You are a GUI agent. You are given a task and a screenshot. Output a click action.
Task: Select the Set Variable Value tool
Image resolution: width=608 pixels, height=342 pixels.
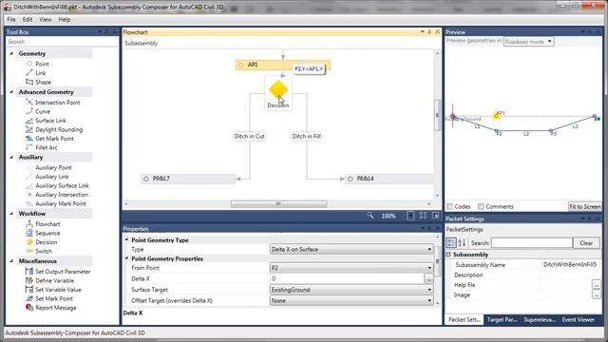coord(53,289)
